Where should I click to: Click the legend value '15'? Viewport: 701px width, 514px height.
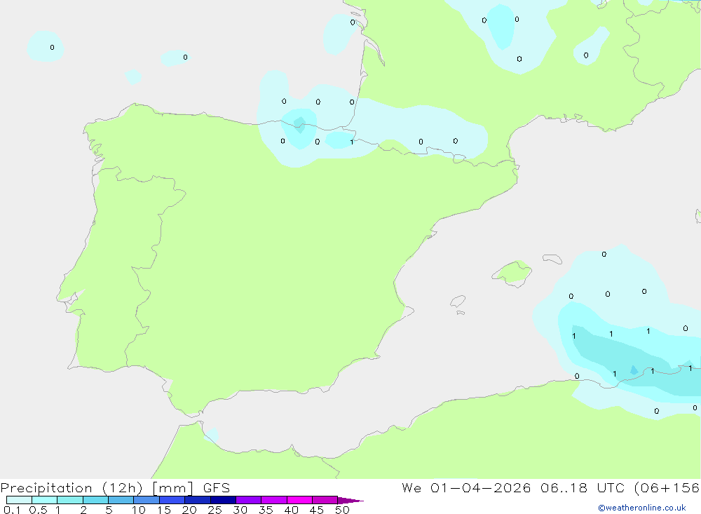[x=163, y=510]
